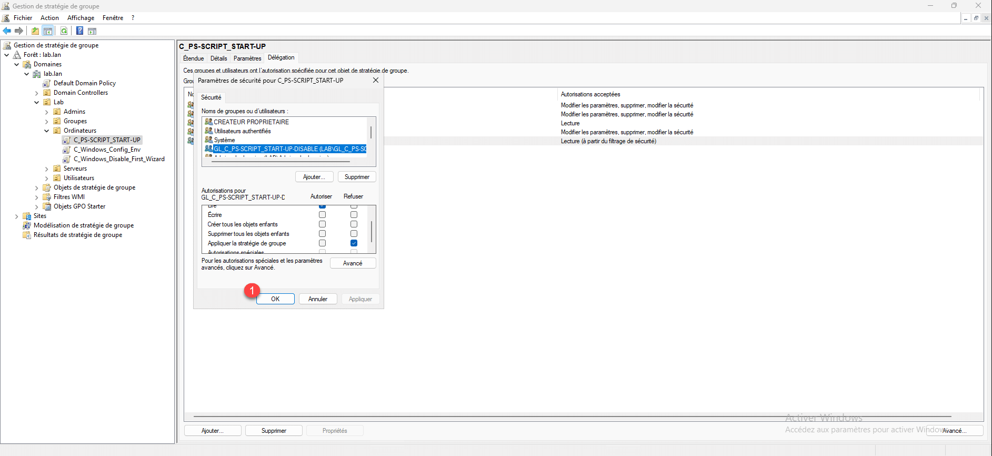Click the Avancé button in security dialog
Screen dimensions: 992x456
[353, 263]
